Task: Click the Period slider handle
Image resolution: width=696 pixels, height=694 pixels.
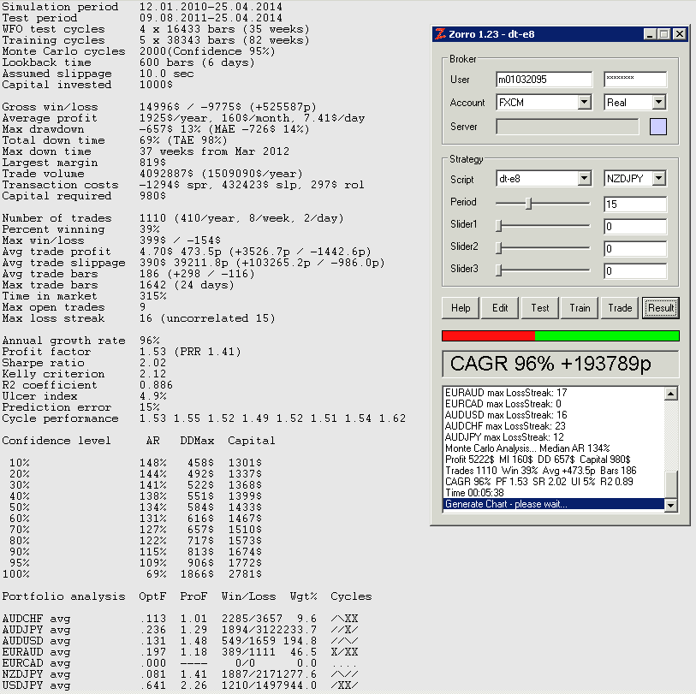Action: tap(528, 204)
